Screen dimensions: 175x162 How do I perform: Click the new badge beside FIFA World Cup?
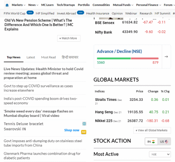point(30,12)
